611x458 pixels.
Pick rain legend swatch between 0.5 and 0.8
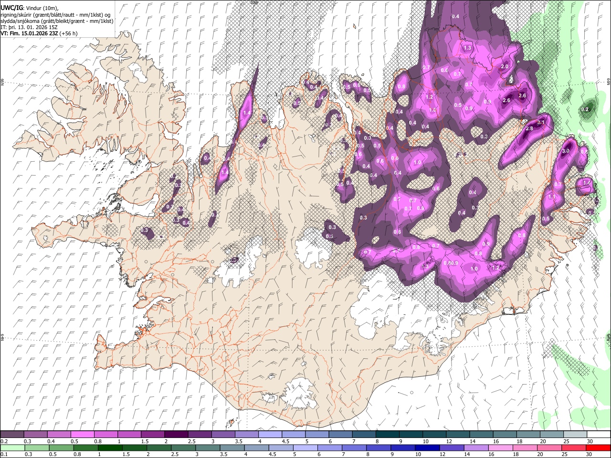pyautogui.click(x=61, y=448)
